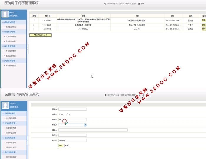Click the sidebar collapse handle in upper window
This screenshot has height=159, width=206.
[x=28, y=49]
